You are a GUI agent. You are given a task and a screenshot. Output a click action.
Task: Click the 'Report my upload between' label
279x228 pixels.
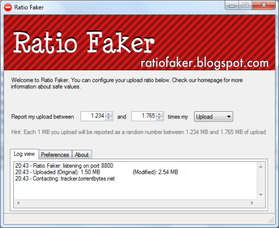point(42,117)
